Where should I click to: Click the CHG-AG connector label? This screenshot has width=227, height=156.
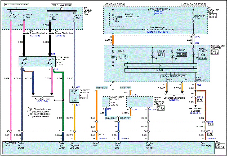point(124,139)
